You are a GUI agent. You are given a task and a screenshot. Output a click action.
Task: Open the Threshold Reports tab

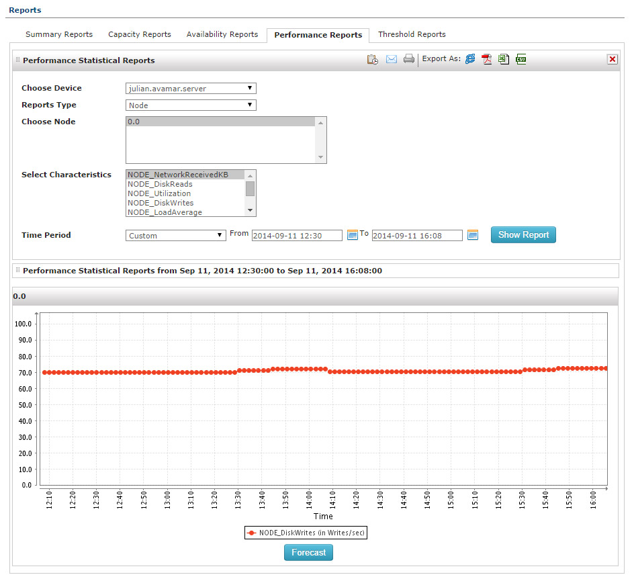(x=412, y=34)
